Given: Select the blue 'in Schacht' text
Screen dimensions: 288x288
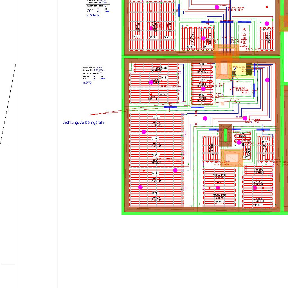Looking at the screenshot, I should pos(93,15).
